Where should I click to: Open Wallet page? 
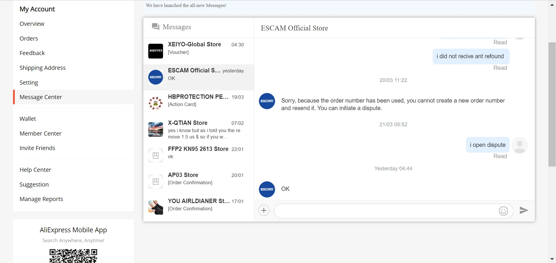(28, 119)
